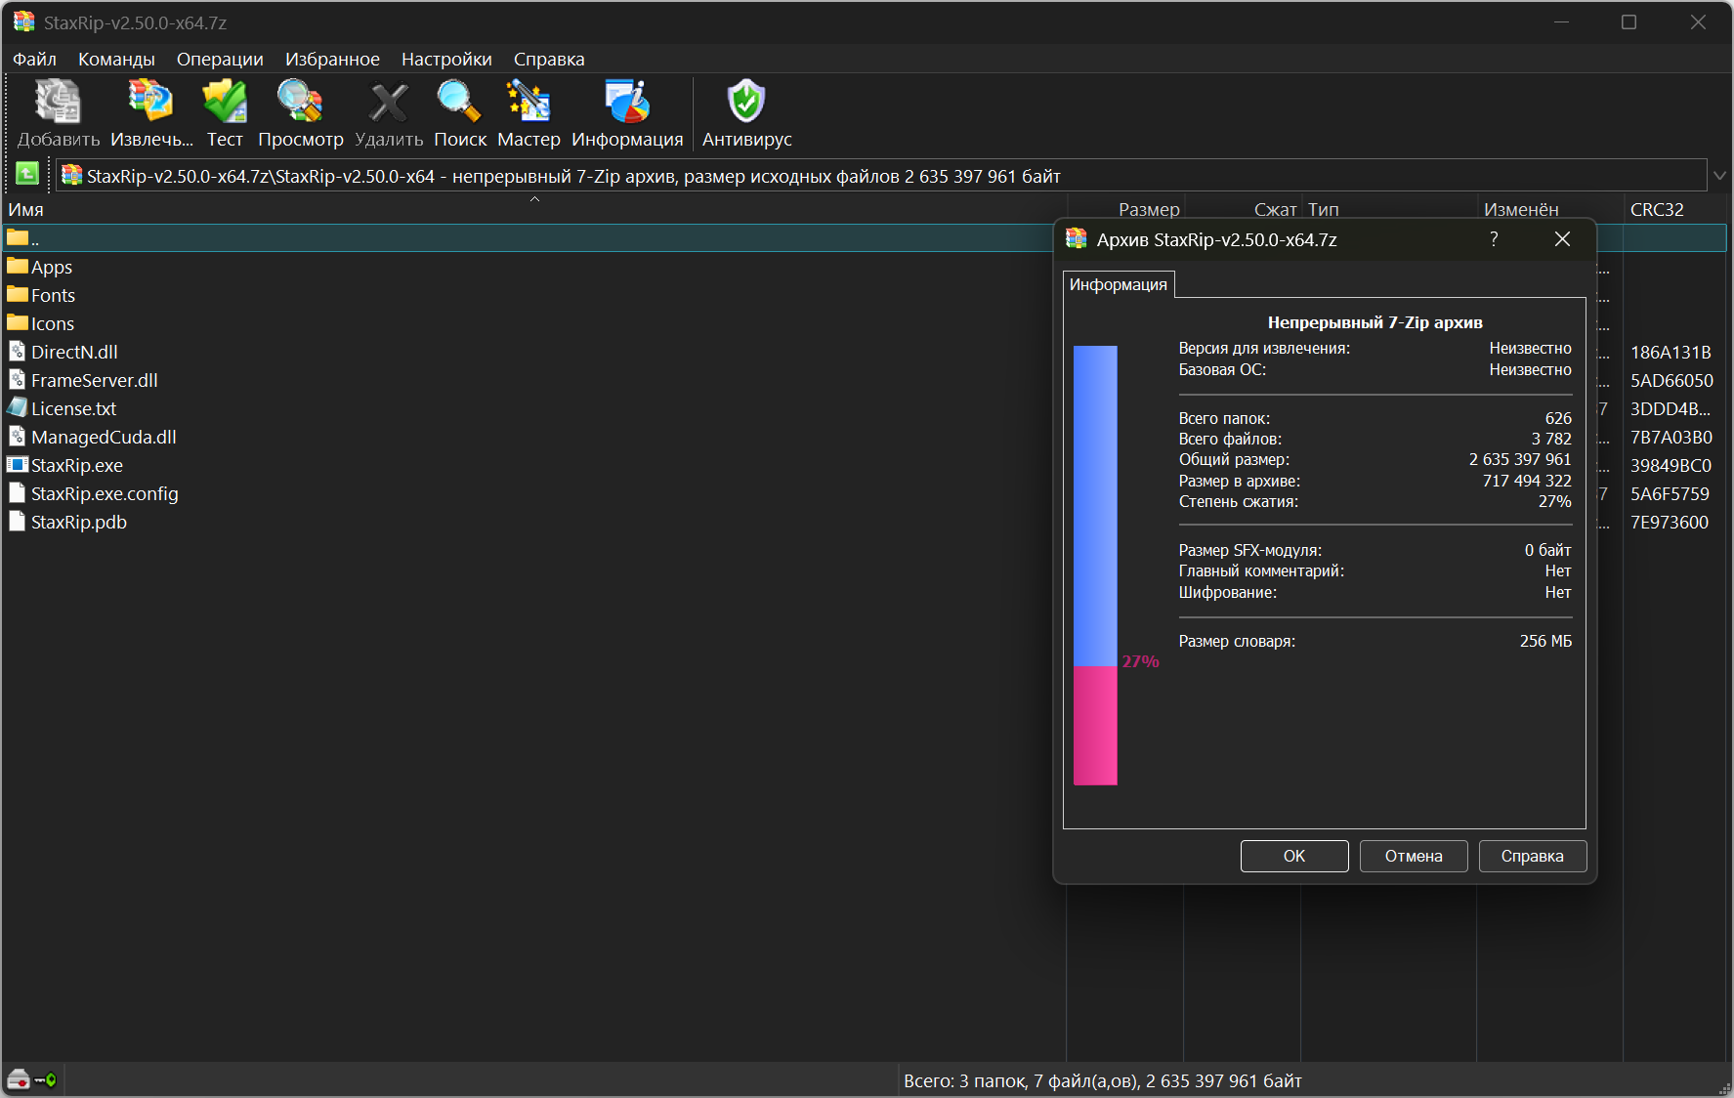The image size is (1734, 1098).
Task: Open the Просмотр (View) tool
Action: pos(300,103)
